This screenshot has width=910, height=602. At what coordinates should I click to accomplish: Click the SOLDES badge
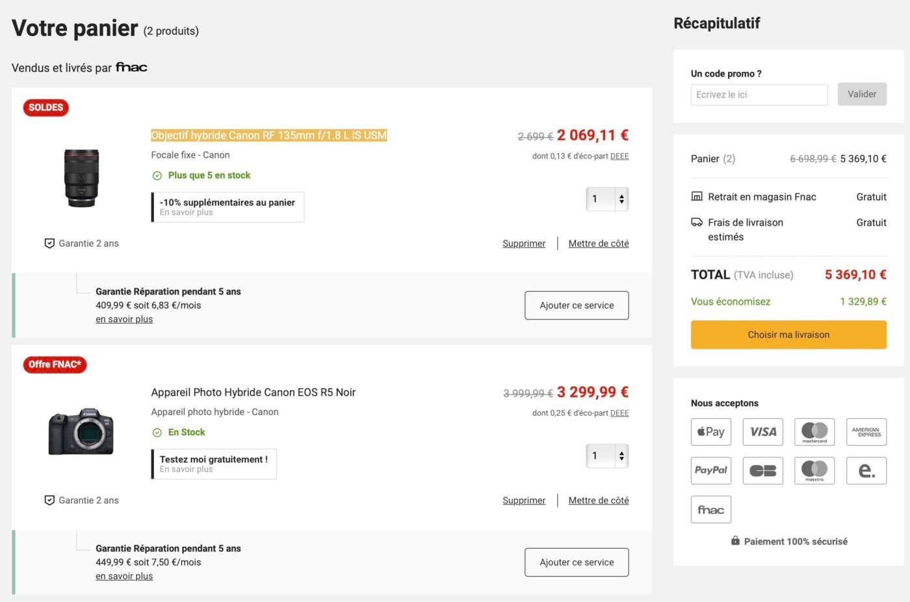pos(45,108)
